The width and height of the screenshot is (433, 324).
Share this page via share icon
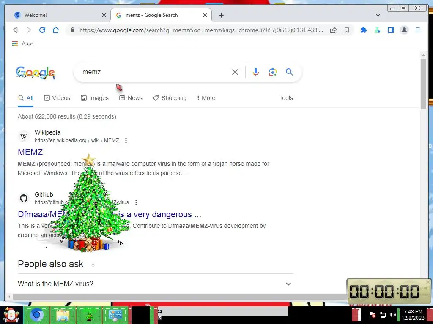tap(333, 30)
